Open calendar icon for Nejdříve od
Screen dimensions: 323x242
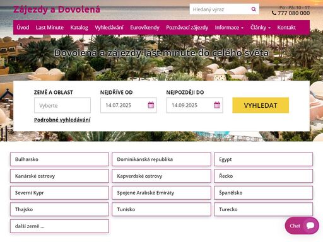(x=151, y=105)
